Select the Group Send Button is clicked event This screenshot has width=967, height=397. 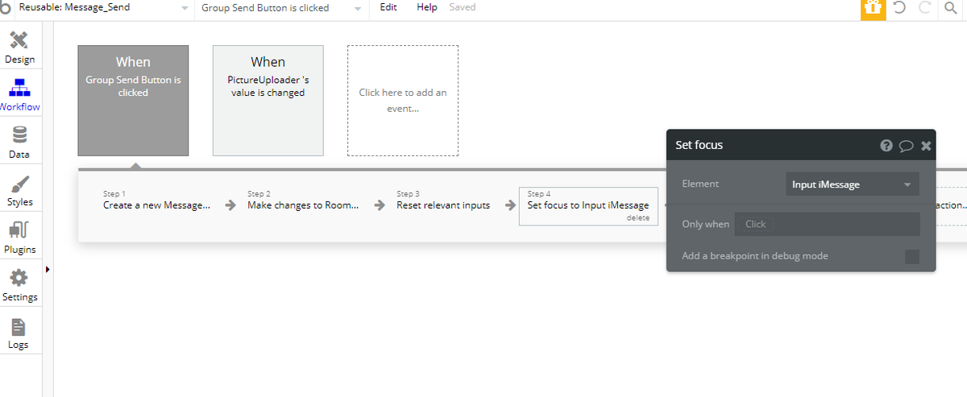[133, 101]
